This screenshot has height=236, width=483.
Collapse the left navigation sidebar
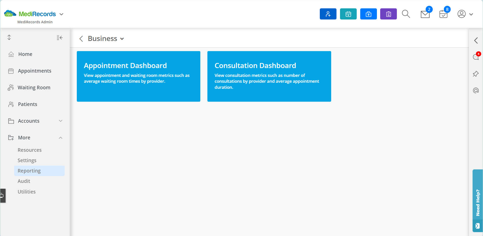pyautogui.click(x=60, y=38)
